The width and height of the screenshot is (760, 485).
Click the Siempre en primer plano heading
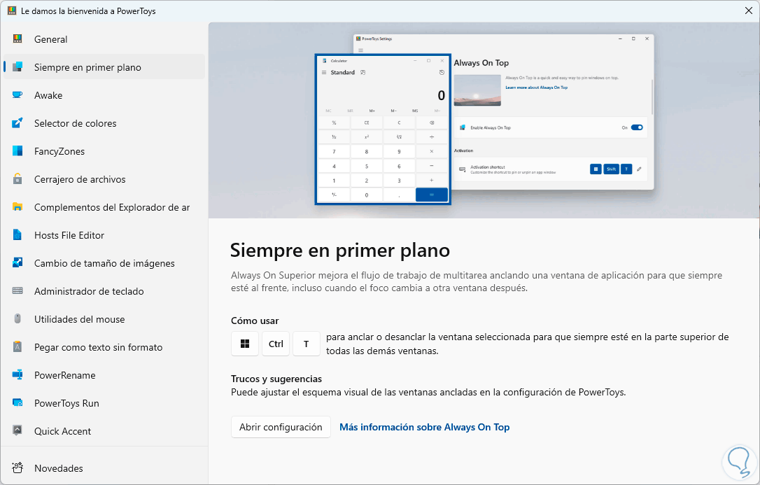click(340, 250)
